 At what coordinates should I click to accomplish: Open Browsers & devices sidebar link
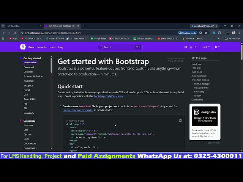[33, 76]
